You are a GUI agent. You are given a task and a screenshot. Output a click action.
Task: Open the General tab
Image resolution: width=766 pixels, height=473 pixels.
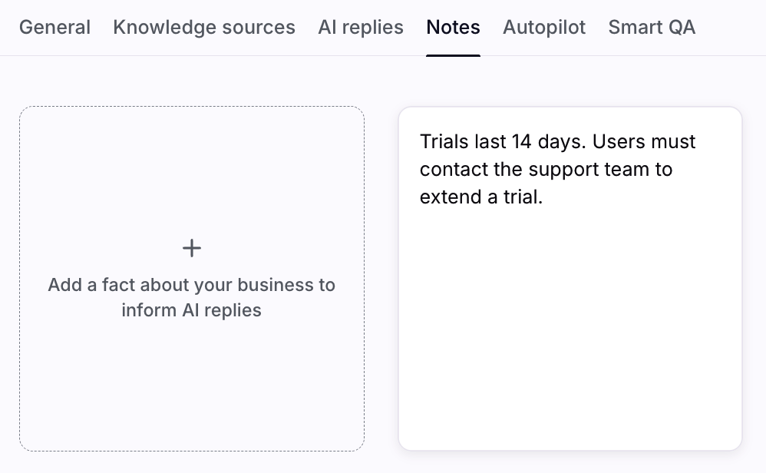(x=54, y=28)
